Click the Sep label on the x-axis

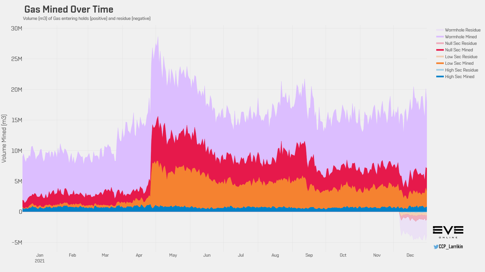pyautogui.click(x=309, y=255)
